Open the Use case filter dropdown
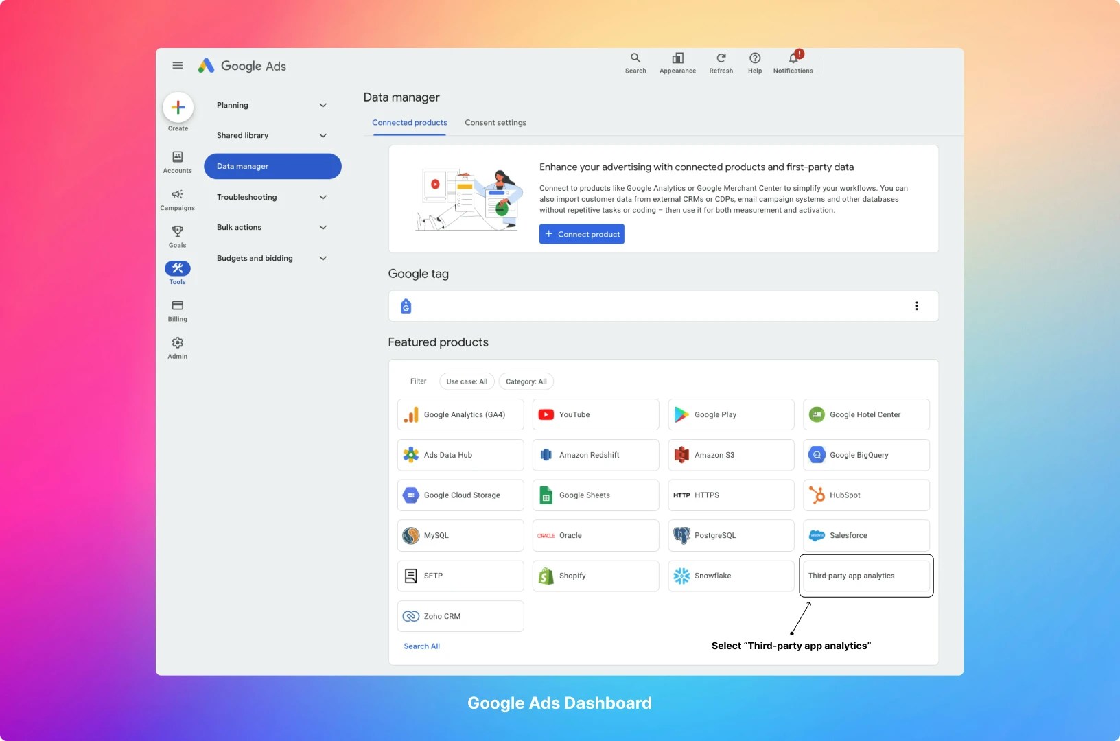The width and height of the screenshot is (1120, 741). pyautogui.click(x=467, y=381)
